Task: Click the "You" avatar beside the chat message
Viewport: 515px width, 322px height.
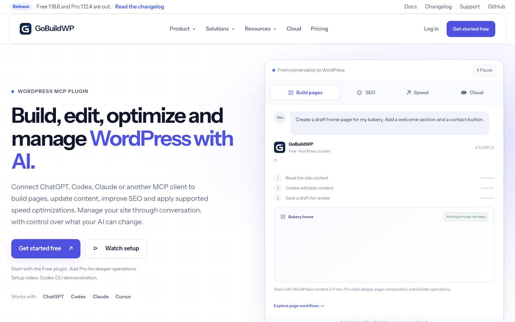Action: [280, 118]
